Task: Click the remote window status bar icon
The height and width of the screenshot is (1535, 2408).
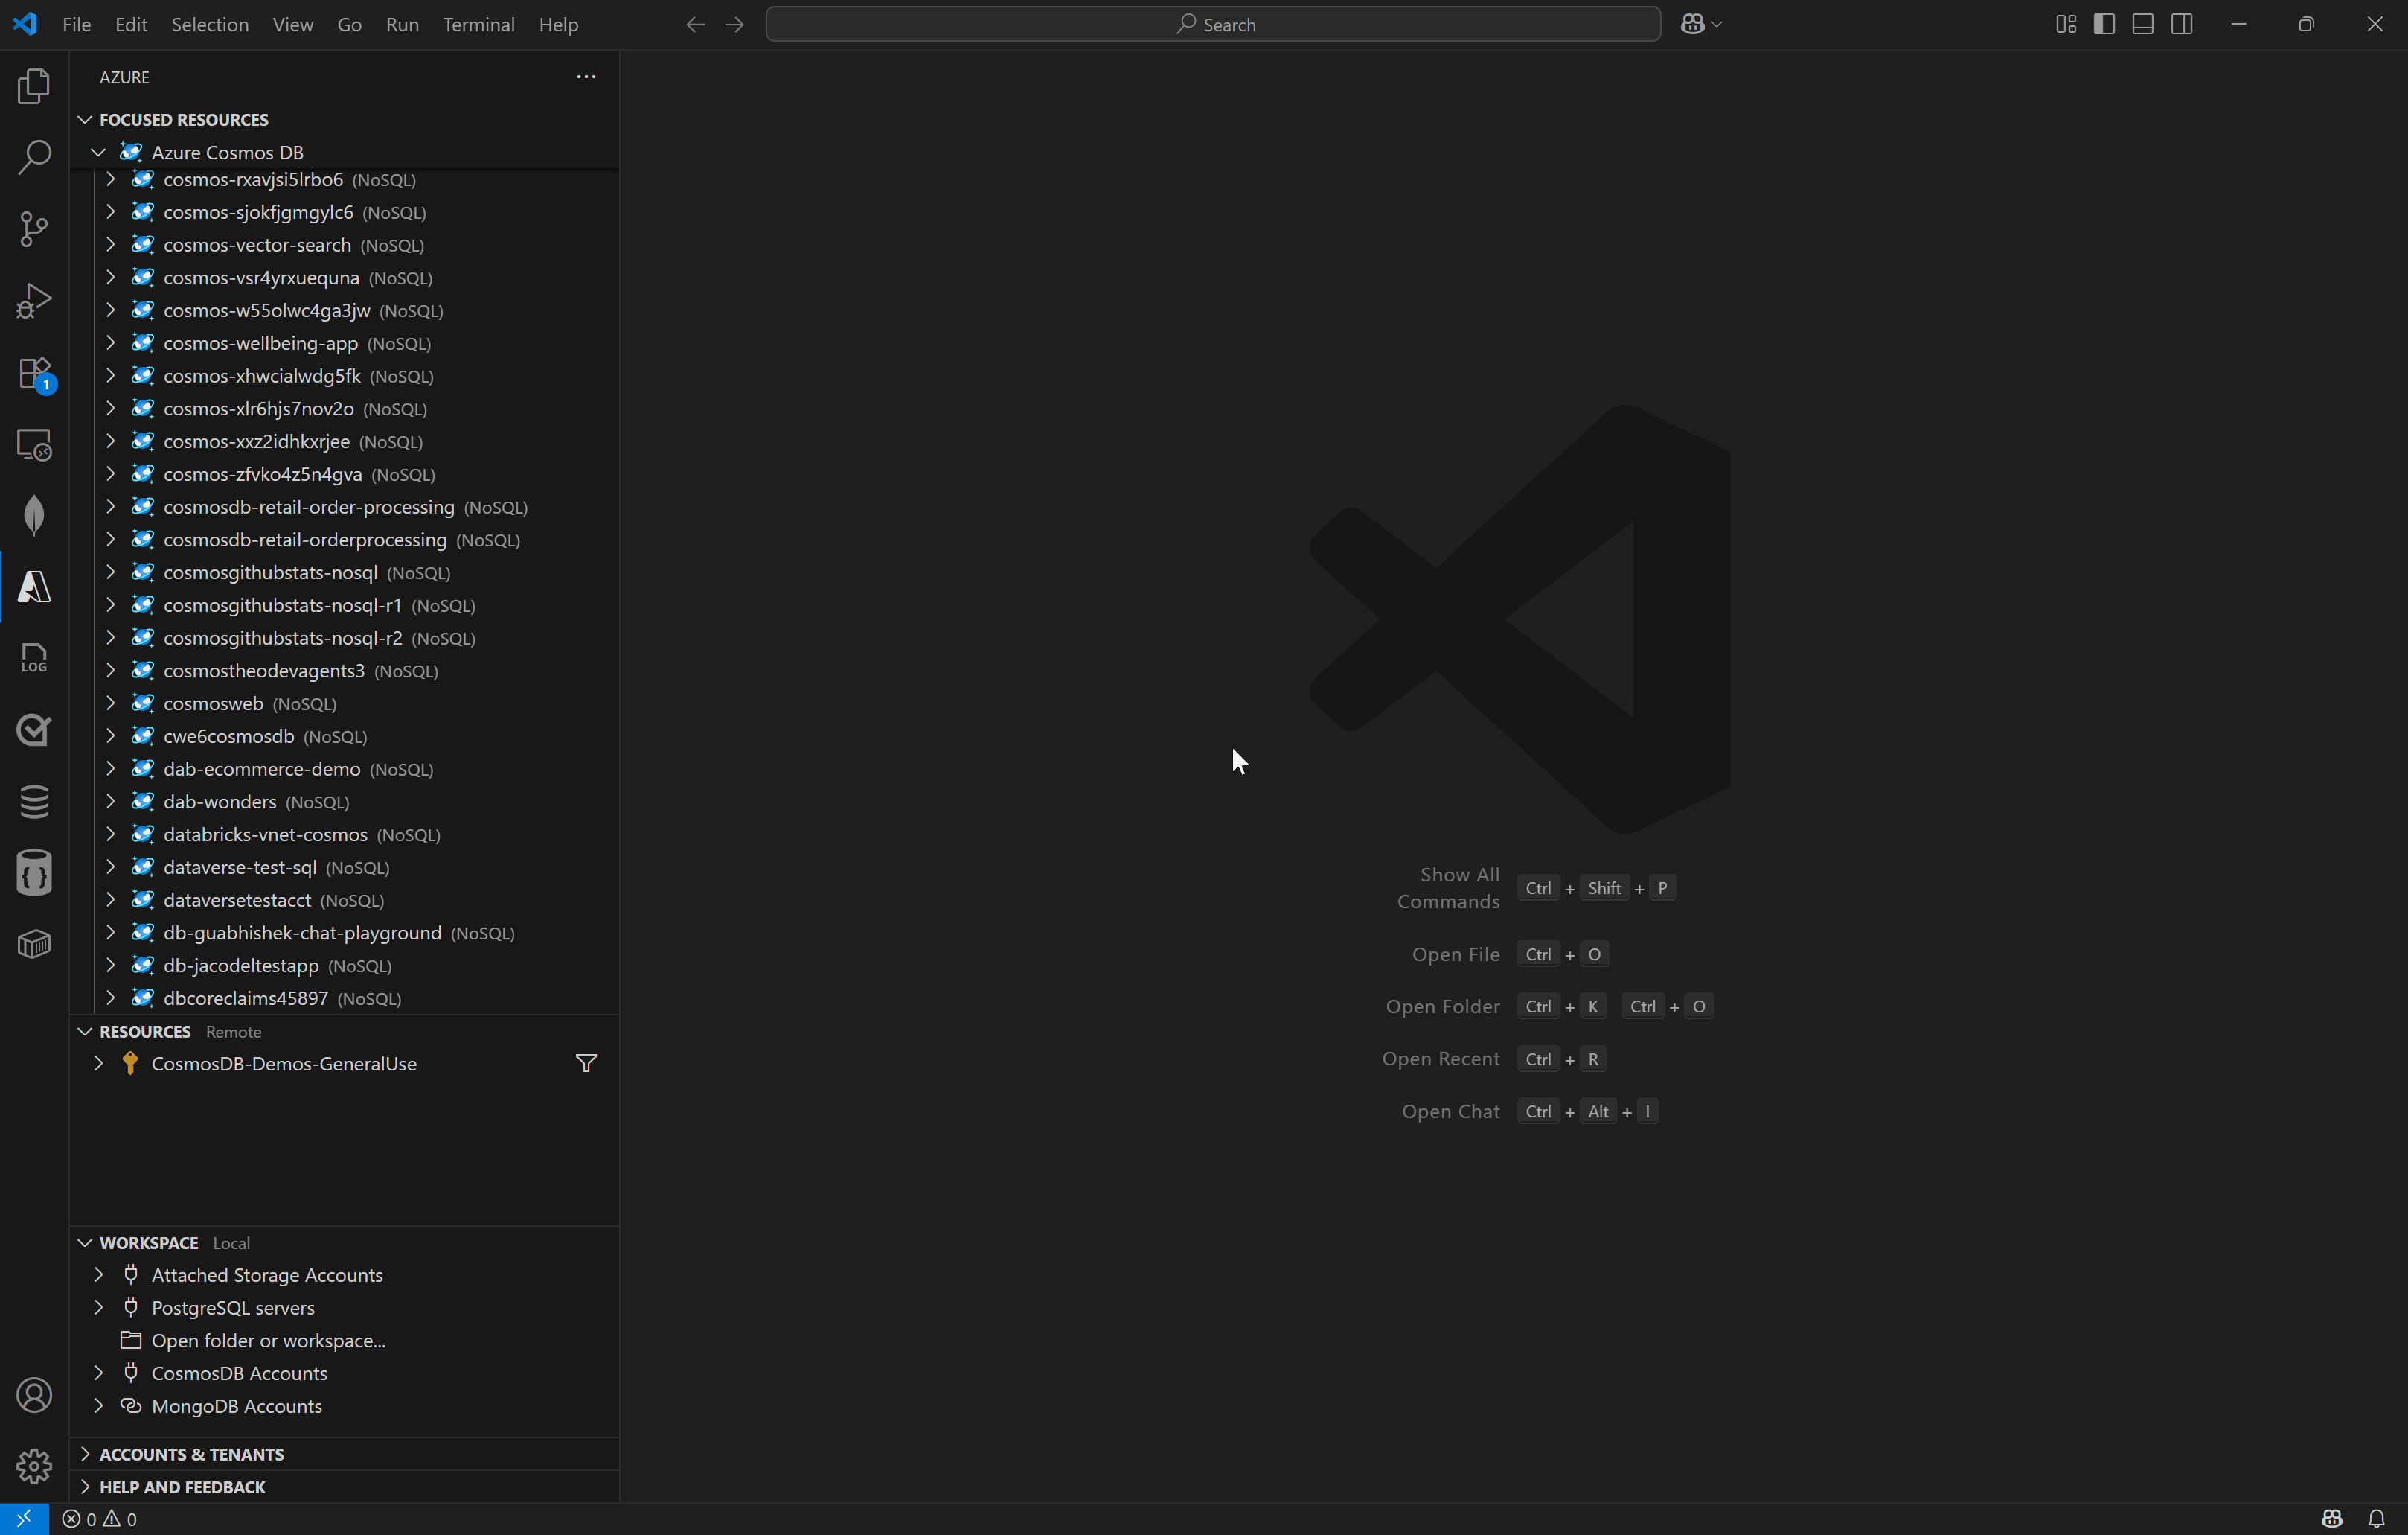Action: tap(24, 1519)
